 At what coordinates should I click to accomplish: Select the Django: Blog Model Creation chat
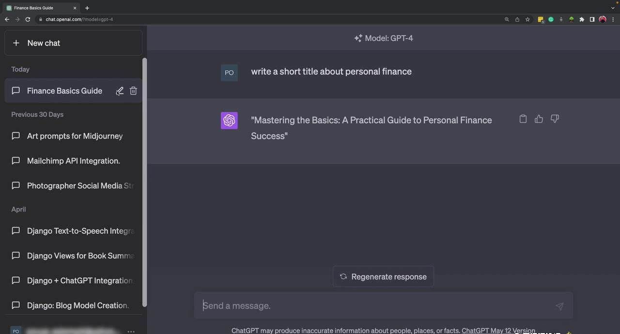[77, 305]
